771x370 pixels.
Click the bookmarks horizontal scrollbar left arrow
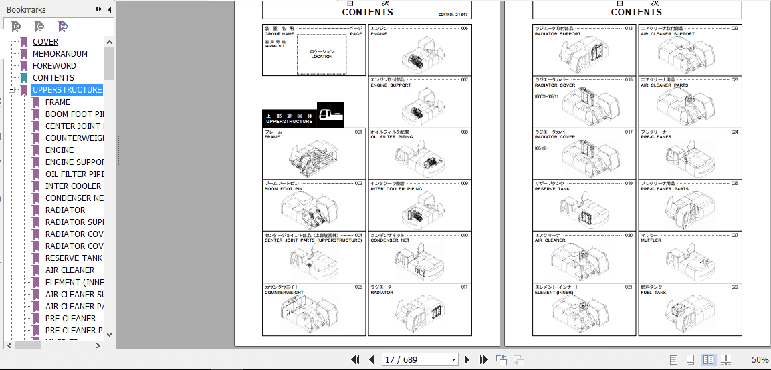(10, 345)
